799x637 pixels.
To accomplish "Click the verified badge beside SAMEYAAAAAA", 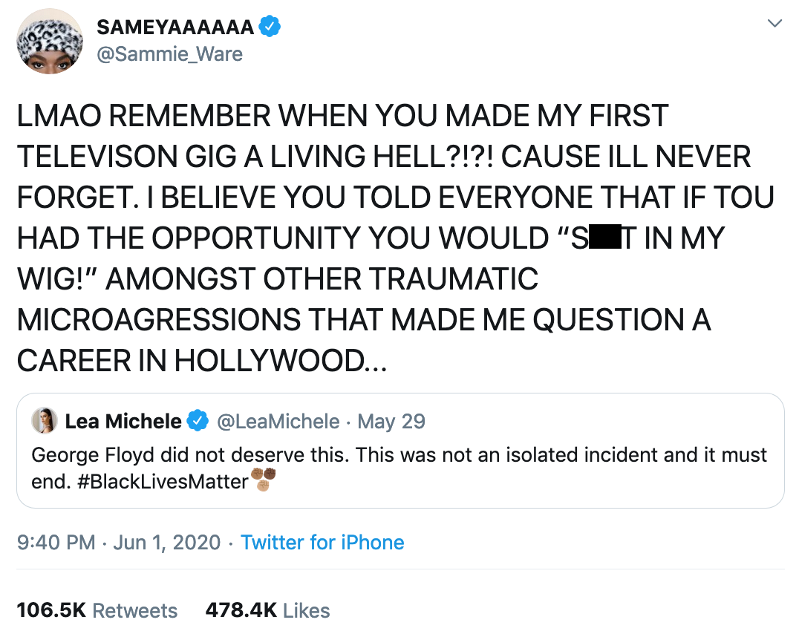I will pos(270,28).
